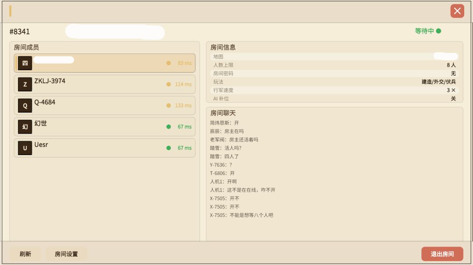Screen dimensions: 473x265
Task: Click the green status dot in 幻世 row
Action: pyautogui.click(x=169, y=127)
